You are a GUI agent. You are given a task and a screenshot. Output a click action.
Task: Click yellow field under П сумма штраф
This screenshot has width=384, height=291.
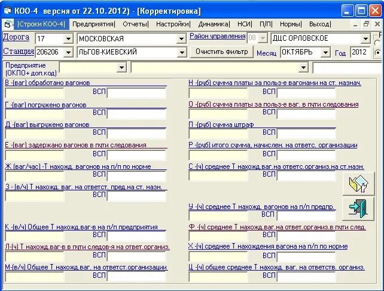[218, 134]
